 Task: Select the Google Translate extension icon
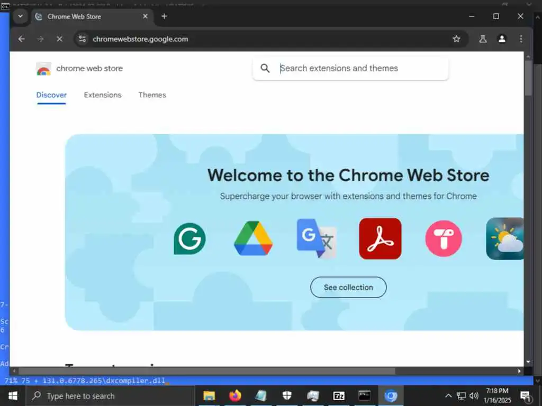pos(317,238)
